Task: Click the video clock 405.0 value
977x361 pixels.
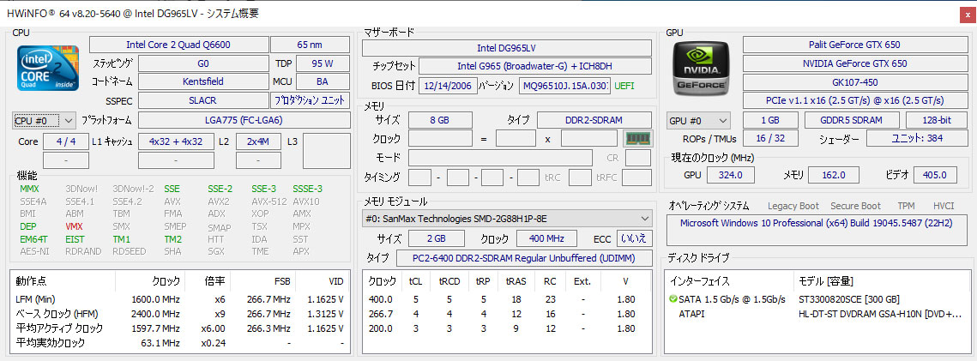Action: pos(935,175)
